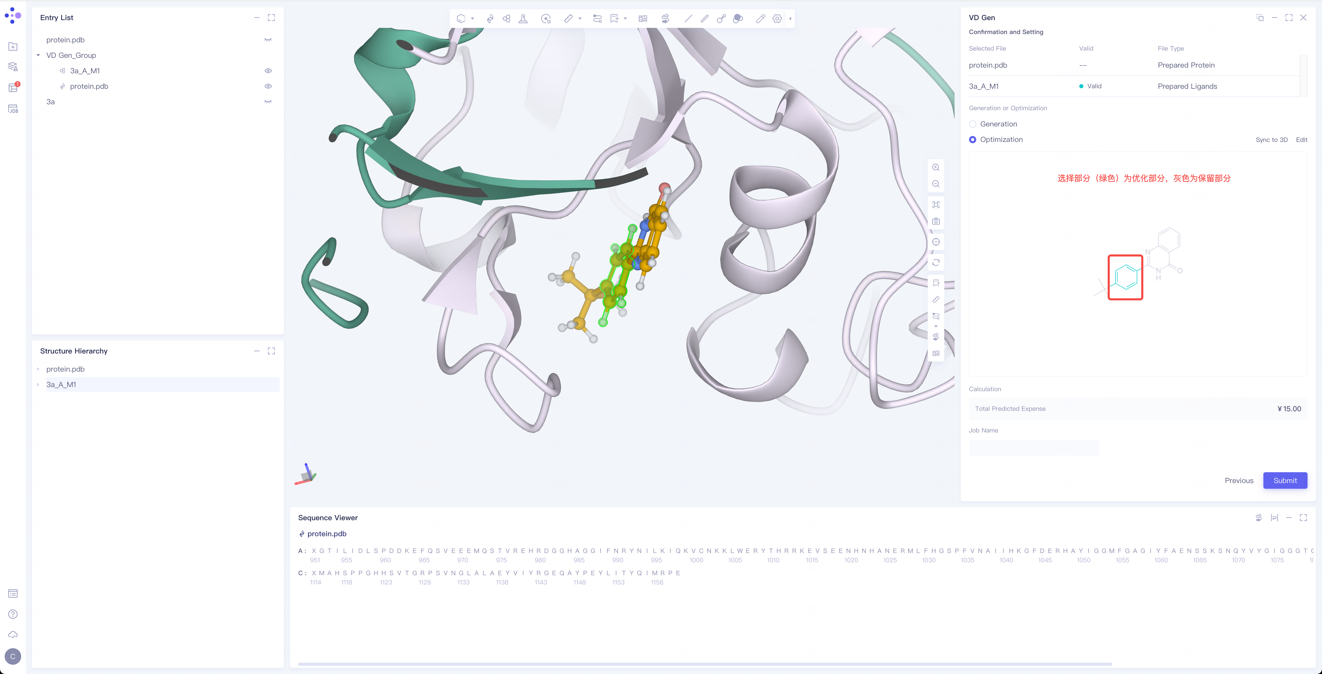This screenshot has height=674, width=1322.
Task: Activate the pick-selection cursor tool in toolbar
Action: click(x=546, y=19)
